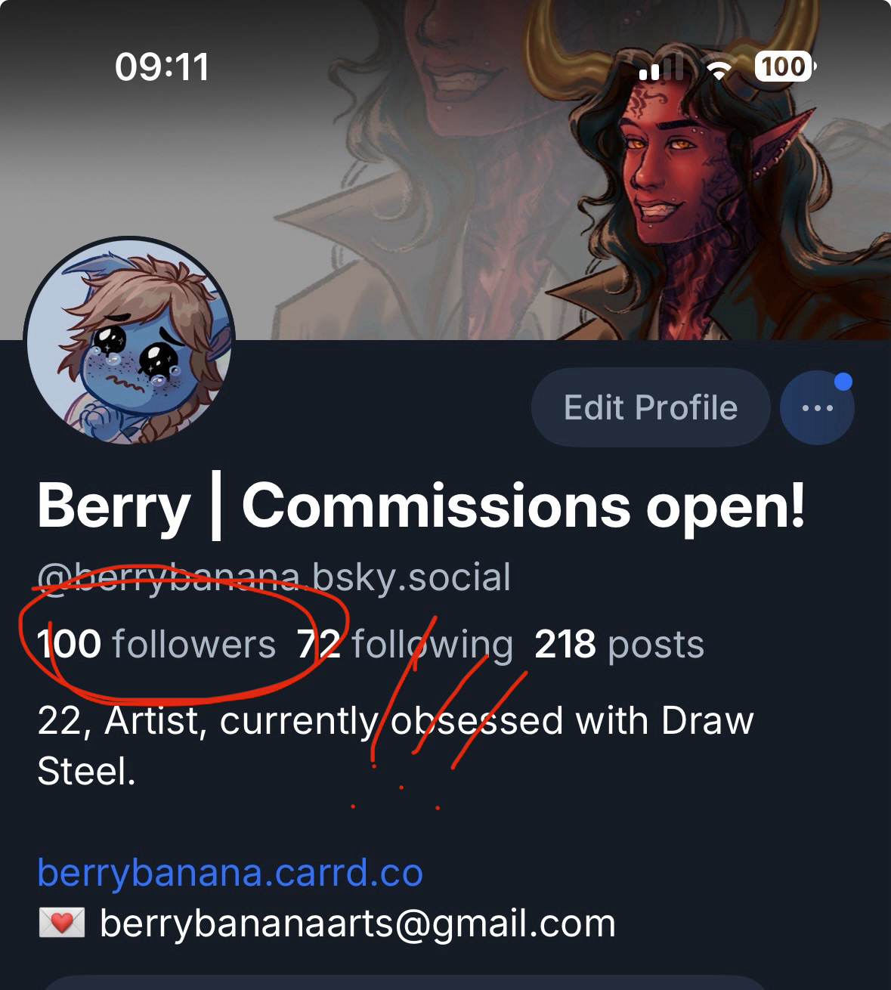Open the 72 following list

[x=404, y=645]
